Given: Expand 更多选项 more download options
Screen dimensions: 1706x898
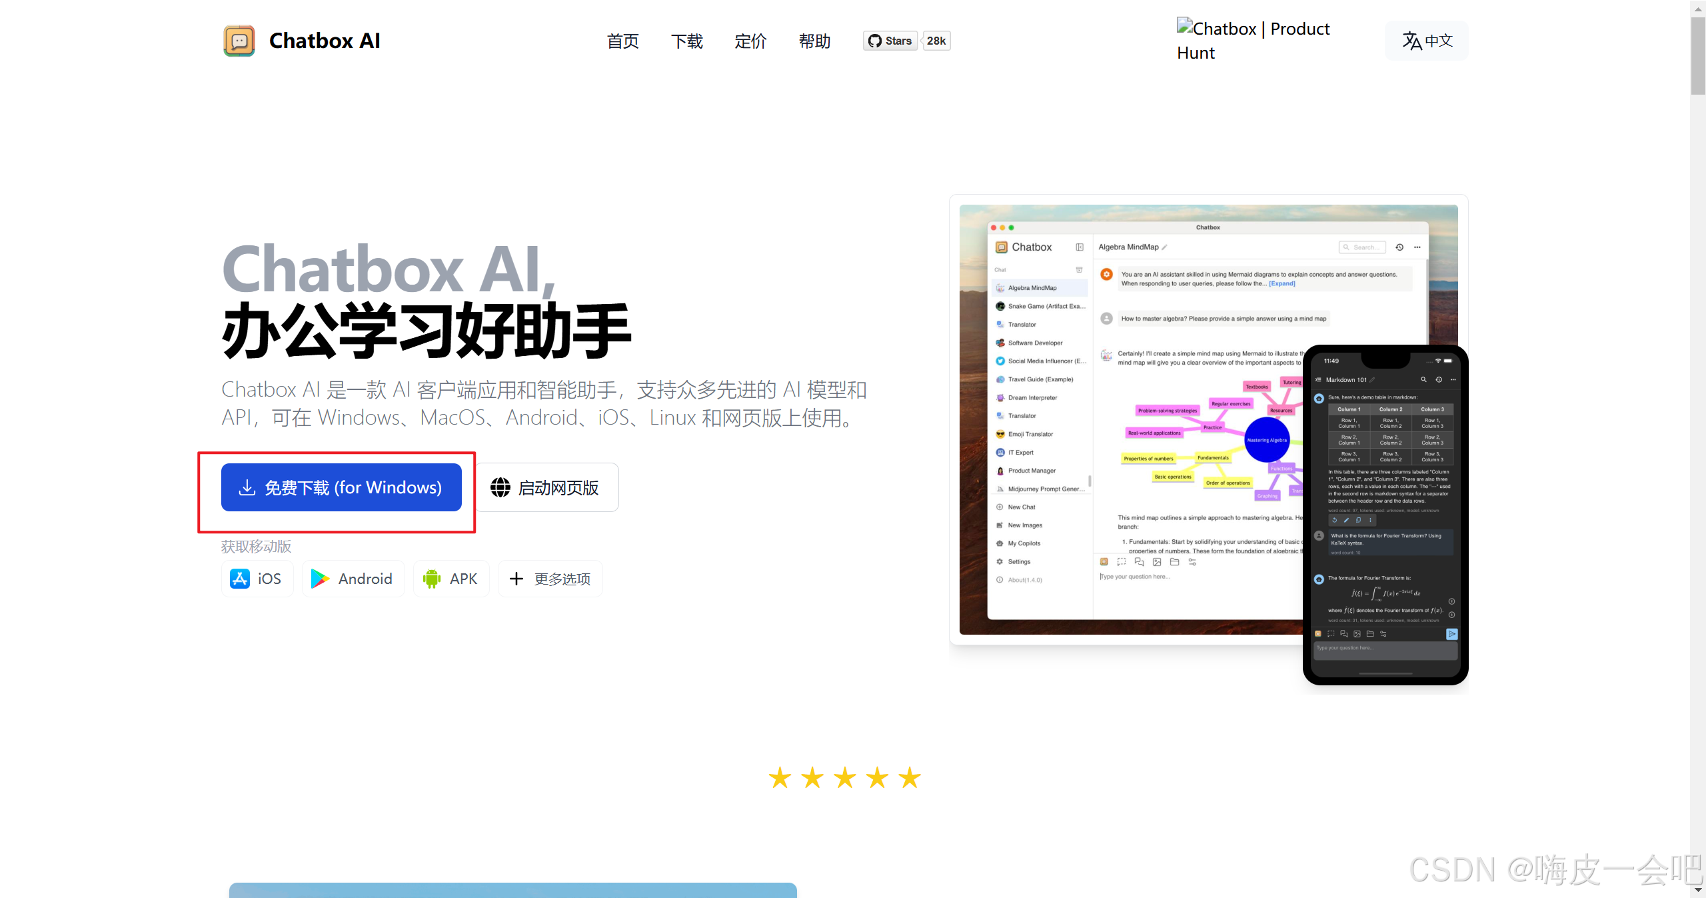Looking at the screenshot, I should click(x=550, y=579).
